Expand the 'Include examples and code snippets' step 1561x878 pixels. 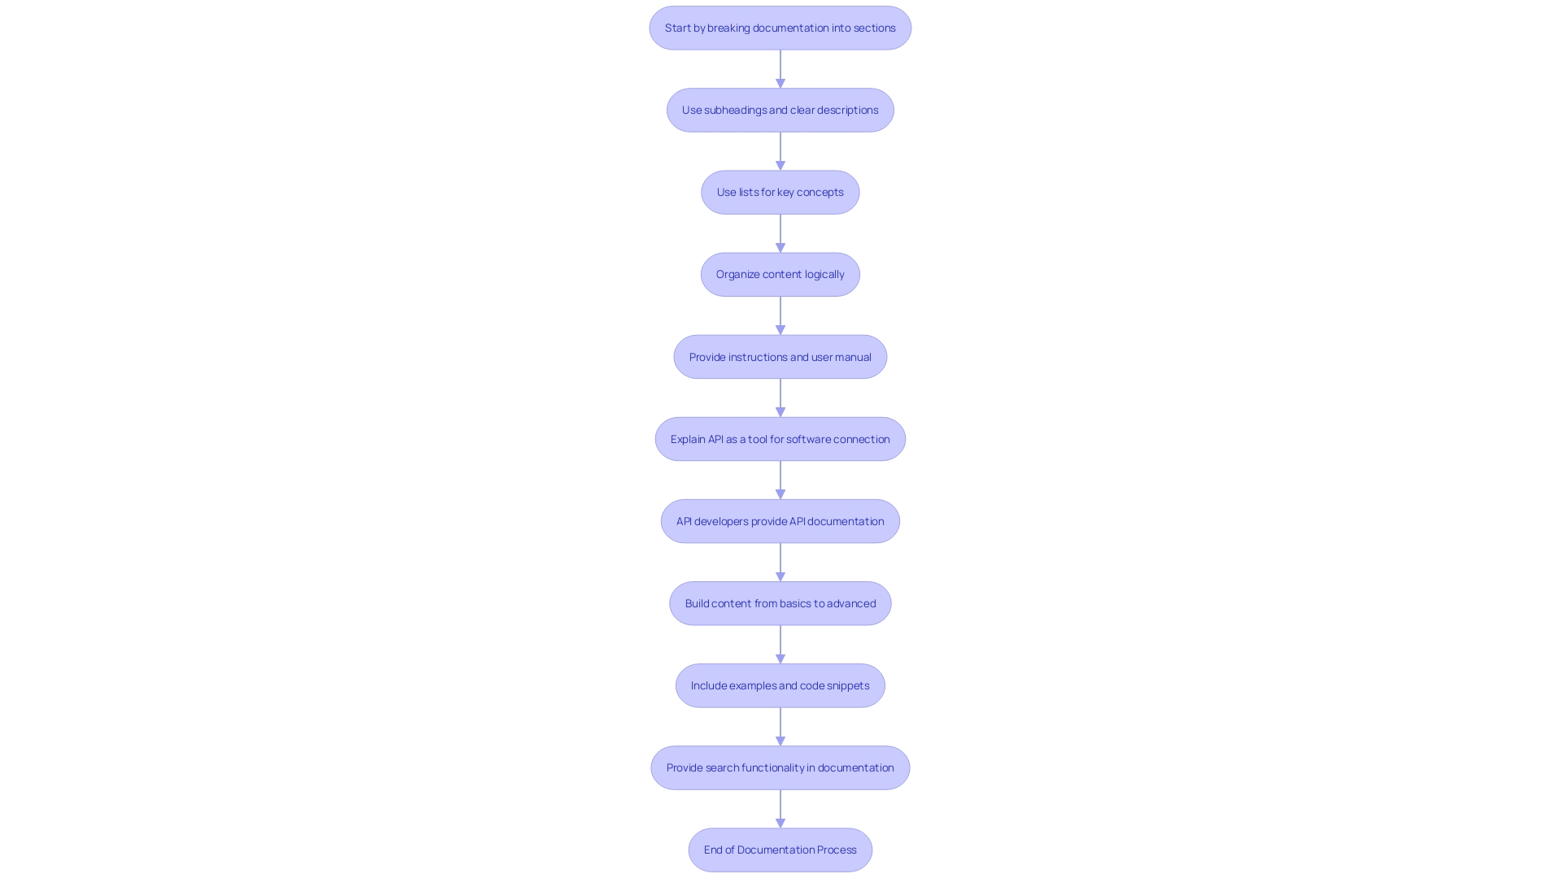[780, 685]
